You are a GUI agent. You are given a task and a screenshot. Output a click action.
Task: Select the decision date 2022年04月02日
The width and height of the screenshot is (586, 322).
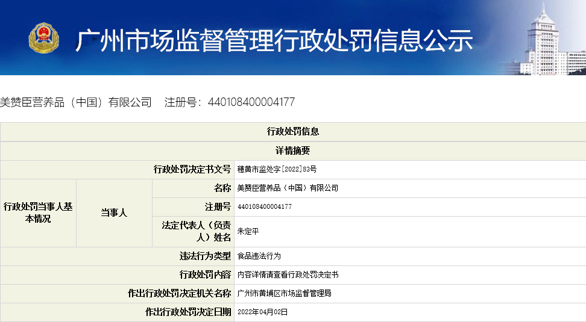click(262, 312)
